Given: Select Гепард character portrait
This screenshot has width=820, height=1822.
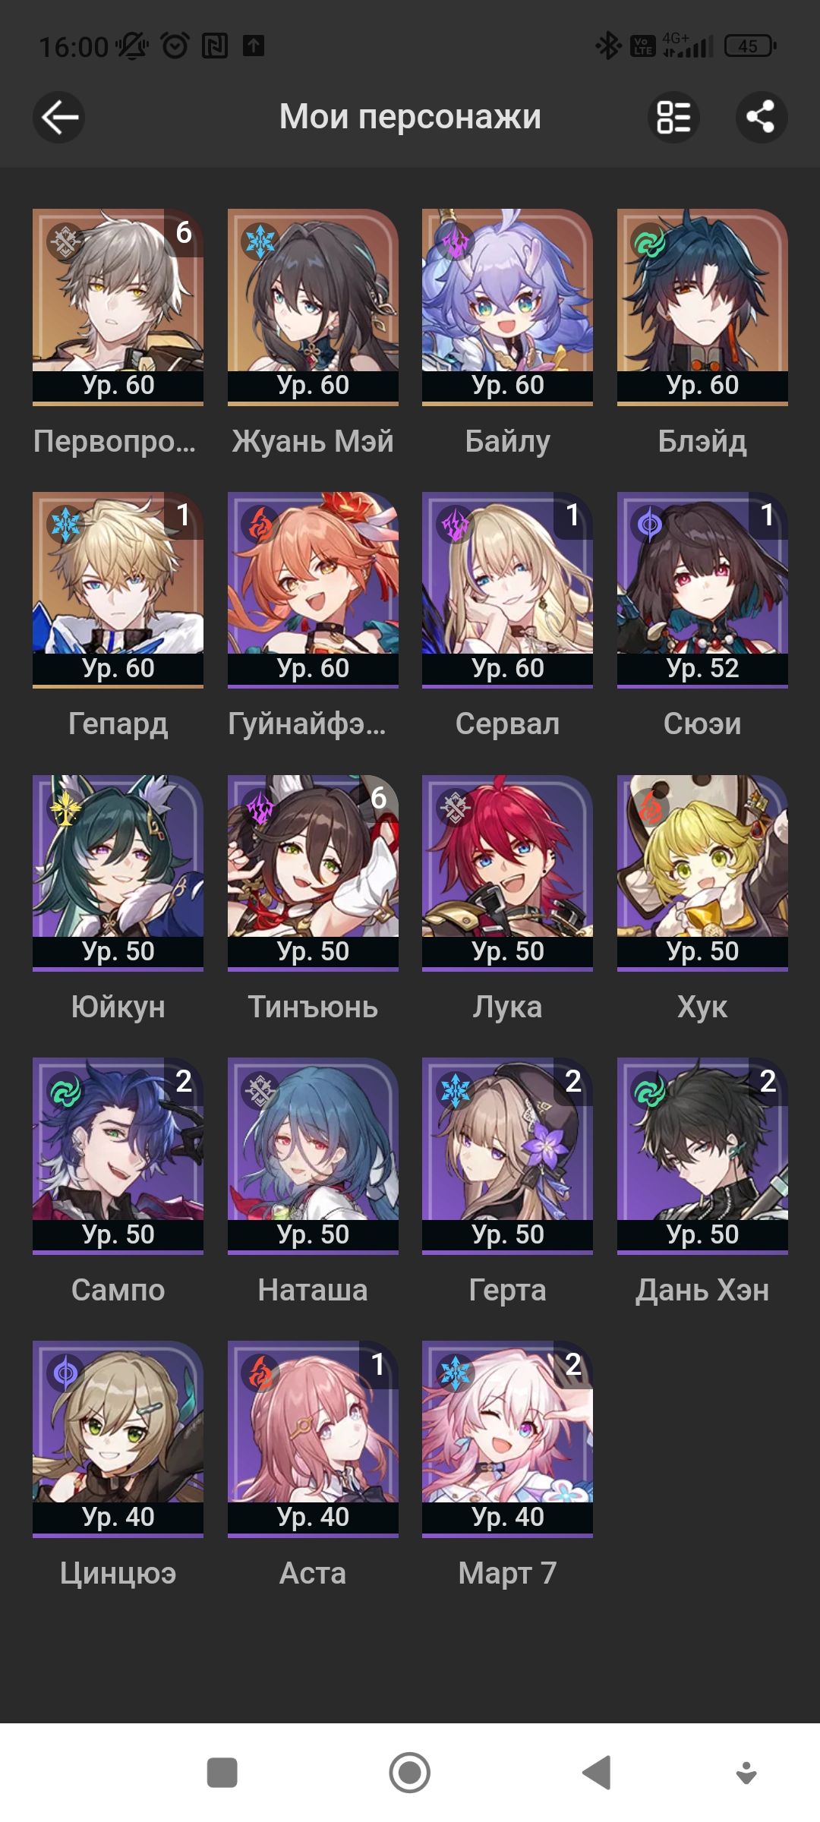Looking at the screenshot, I should pos(118,590).
